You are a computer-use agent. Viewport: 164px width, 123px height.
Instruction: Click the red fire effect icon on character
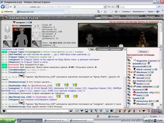click(x=15, y=30)
